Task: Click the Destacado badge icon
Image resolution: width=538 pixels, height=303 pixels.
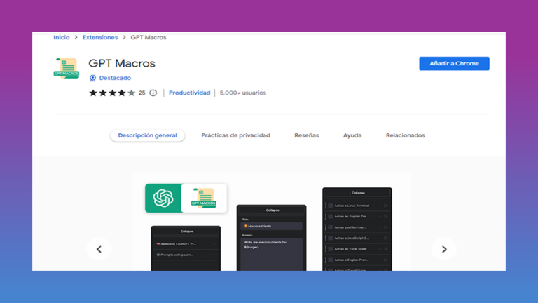Action: [92, 78]
